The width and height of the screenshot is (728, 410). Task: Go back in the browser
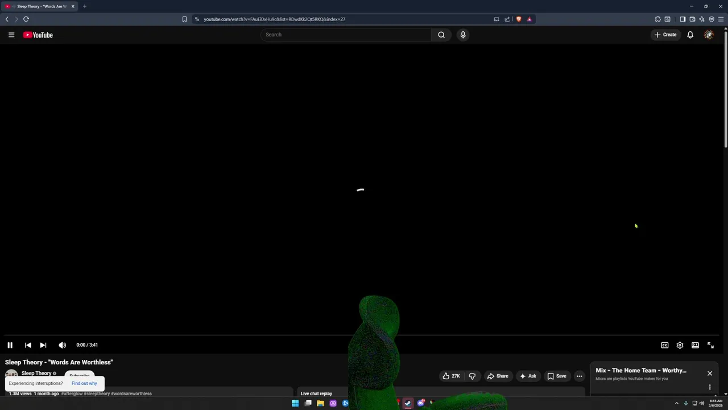click(7, 19)
